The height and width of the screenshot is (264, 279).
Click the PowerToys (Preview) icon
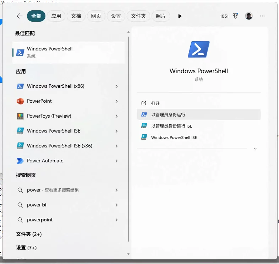[20, 116]
